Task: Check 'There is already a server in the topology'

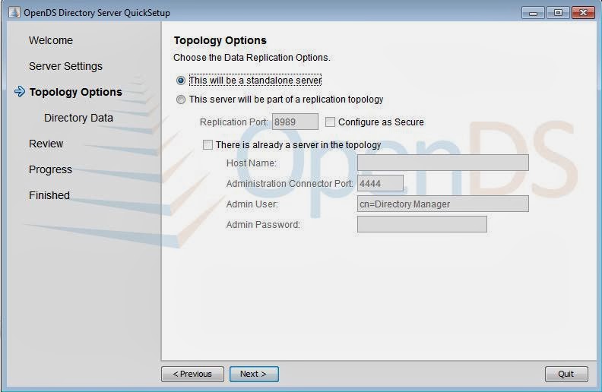Action: [x=208, y=144]
